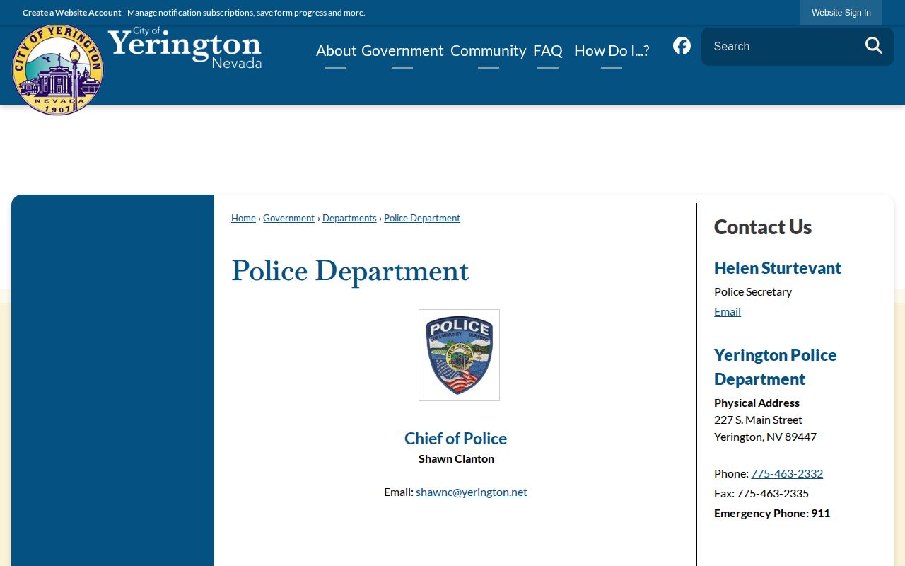
Task: Click the Chief of Police heading
Action: tap(456, 439)
